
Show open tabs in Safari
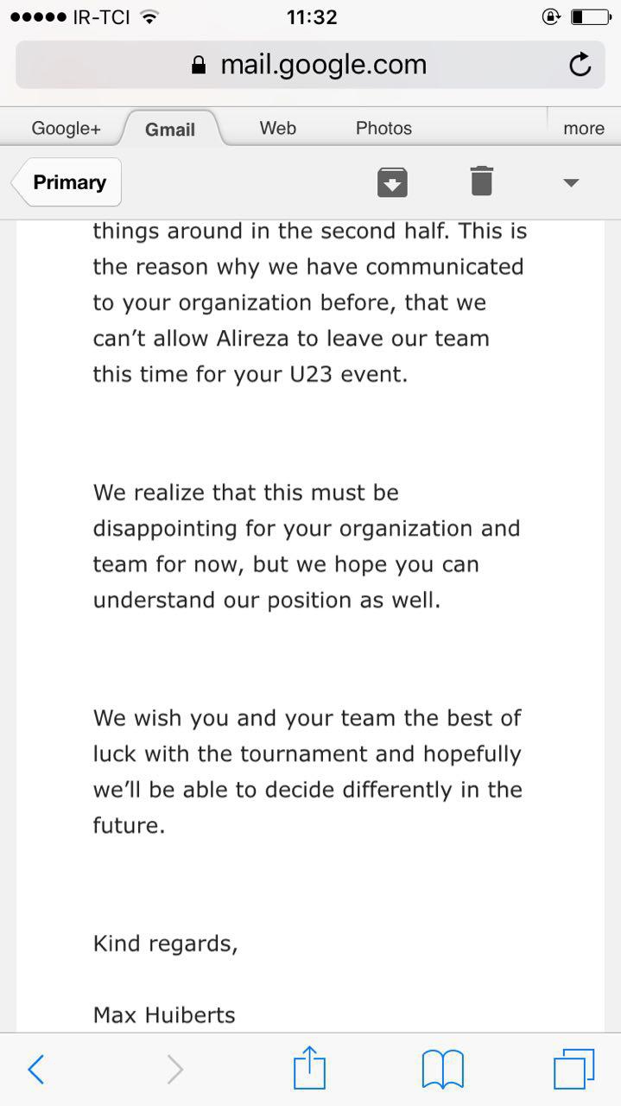pyautogui.click(x=573, y=1069)
